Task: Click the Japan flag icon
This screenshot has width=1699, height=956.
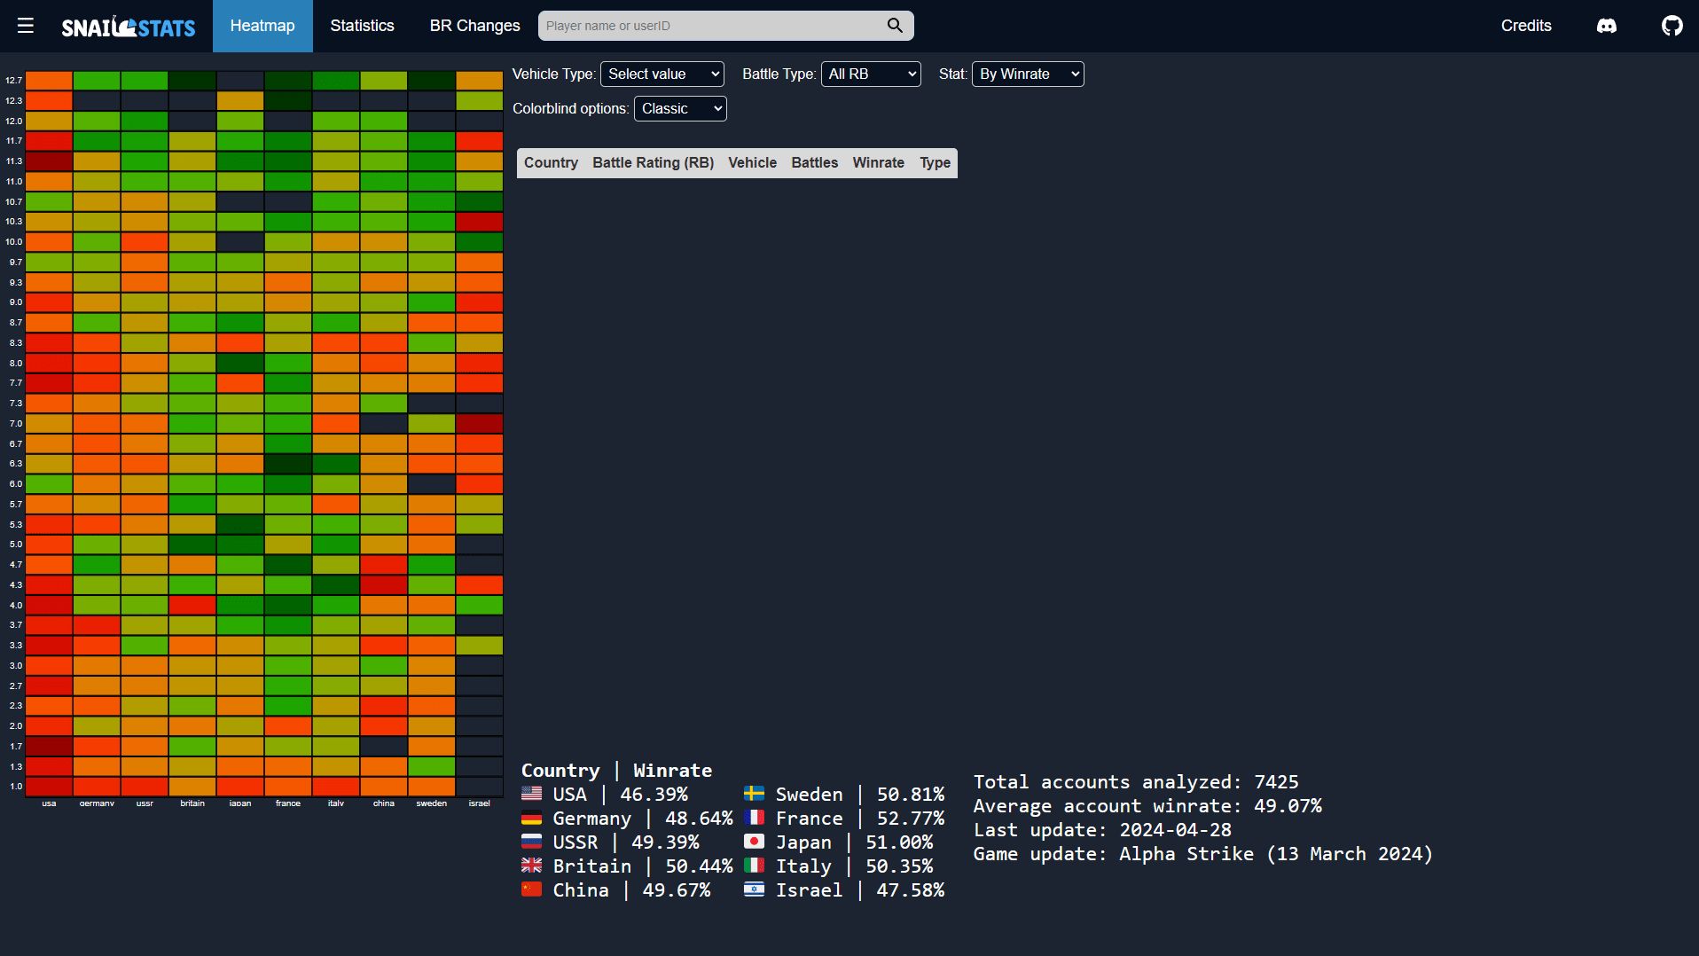Action: [x=754, y=842]
